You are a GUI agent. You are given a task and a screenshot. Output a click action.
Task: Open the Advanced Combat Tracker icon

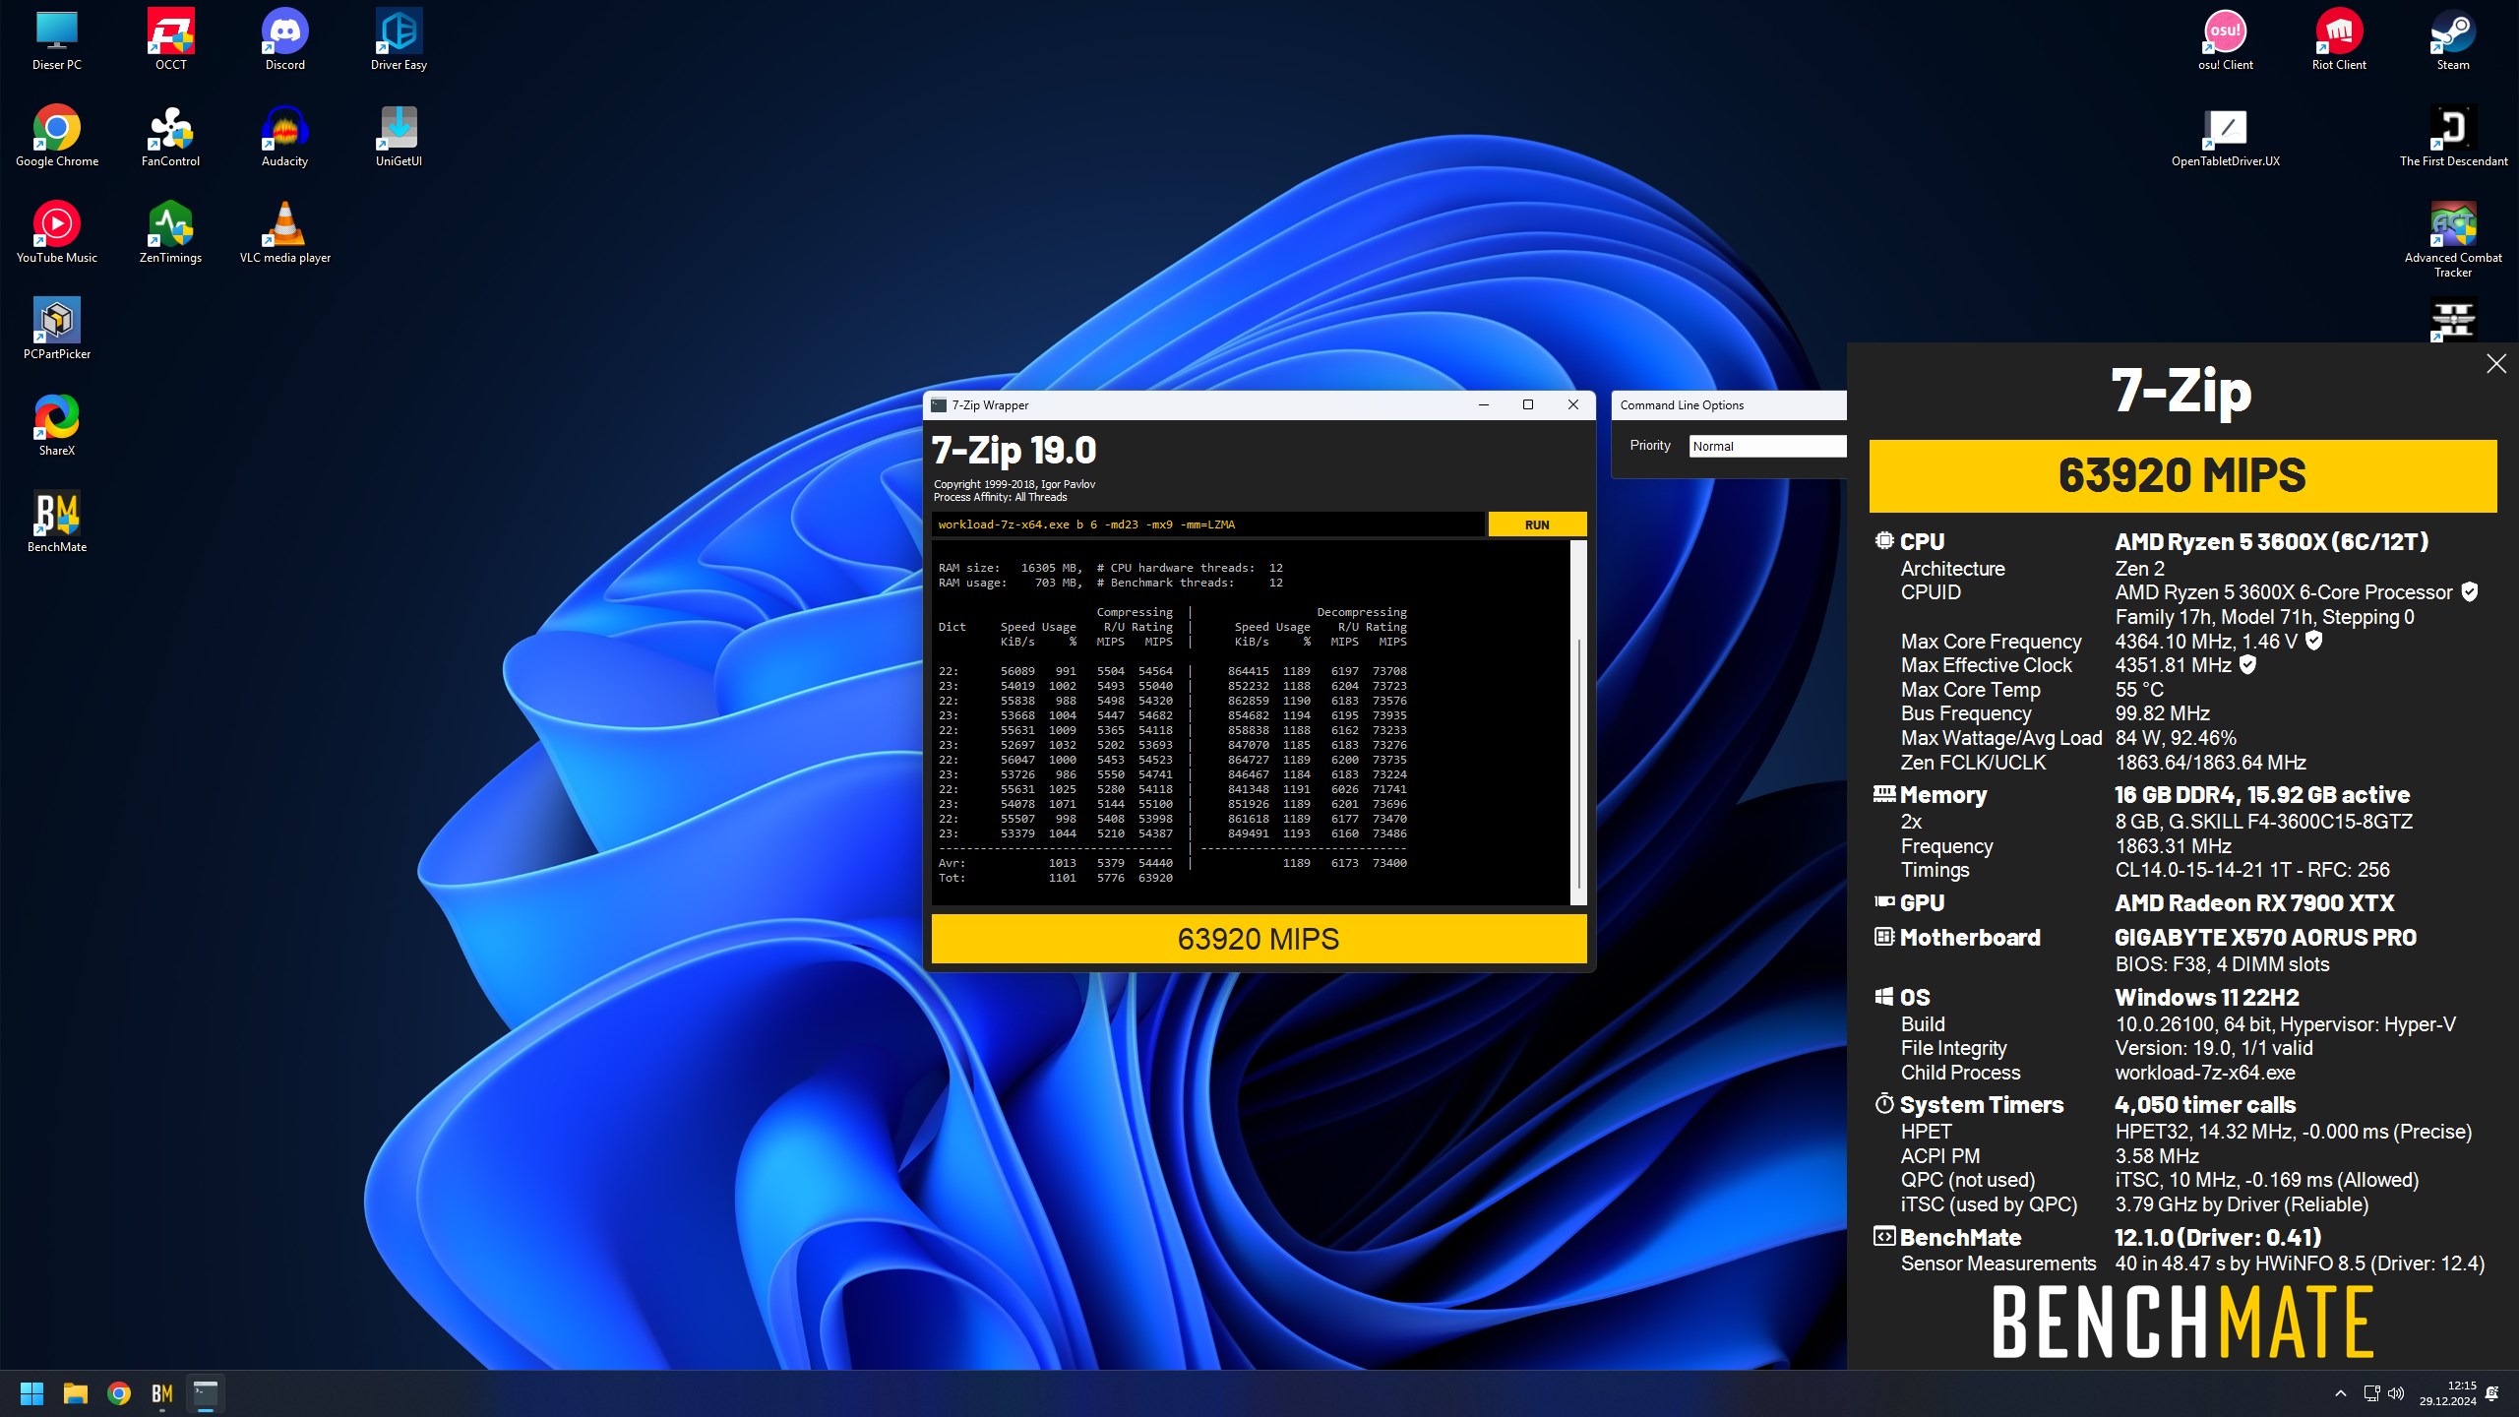point(2453,240)
